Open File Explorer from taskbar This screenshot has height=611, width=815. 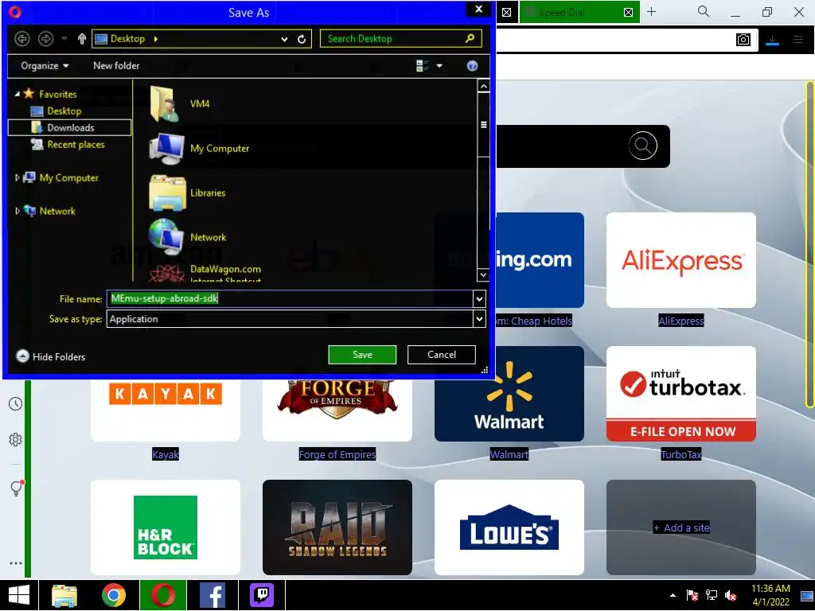(64, 595)
